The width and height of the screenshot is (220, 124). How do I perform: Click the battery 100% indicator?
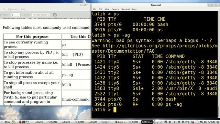[186, 122]
